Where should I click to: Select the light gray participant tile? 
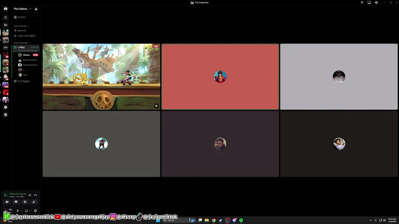(x=339, y=77)
